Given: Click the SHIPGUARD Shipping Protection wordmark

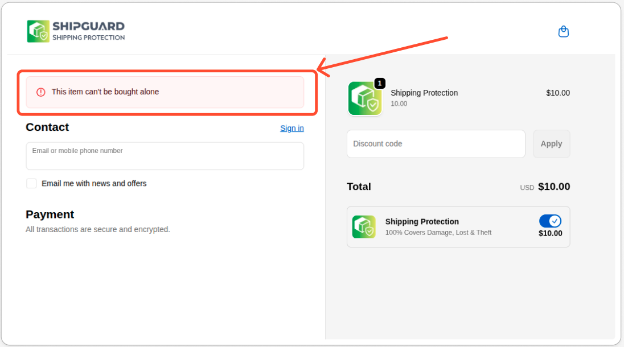Looking at the screenshot, I should click(88, 31).
